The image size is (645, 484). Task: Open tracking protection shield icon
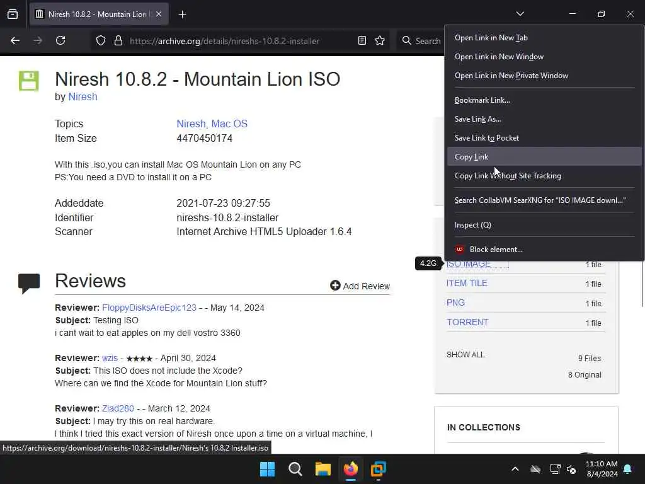[101, 40]
